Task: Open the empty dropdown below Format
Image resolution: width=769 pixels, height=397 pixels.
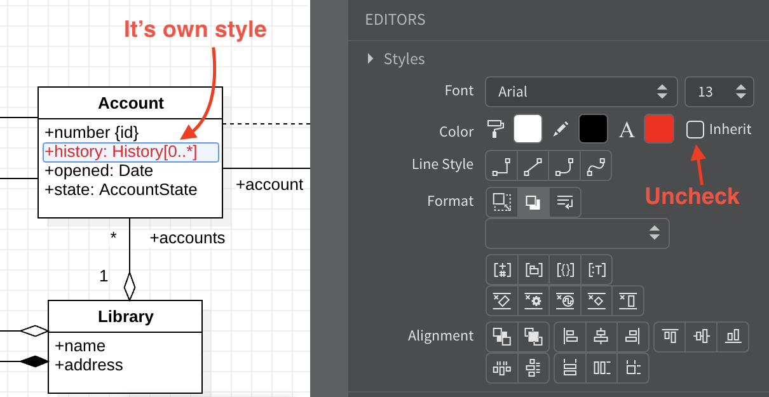Action: pyautogui.click(x=577, y=233)
